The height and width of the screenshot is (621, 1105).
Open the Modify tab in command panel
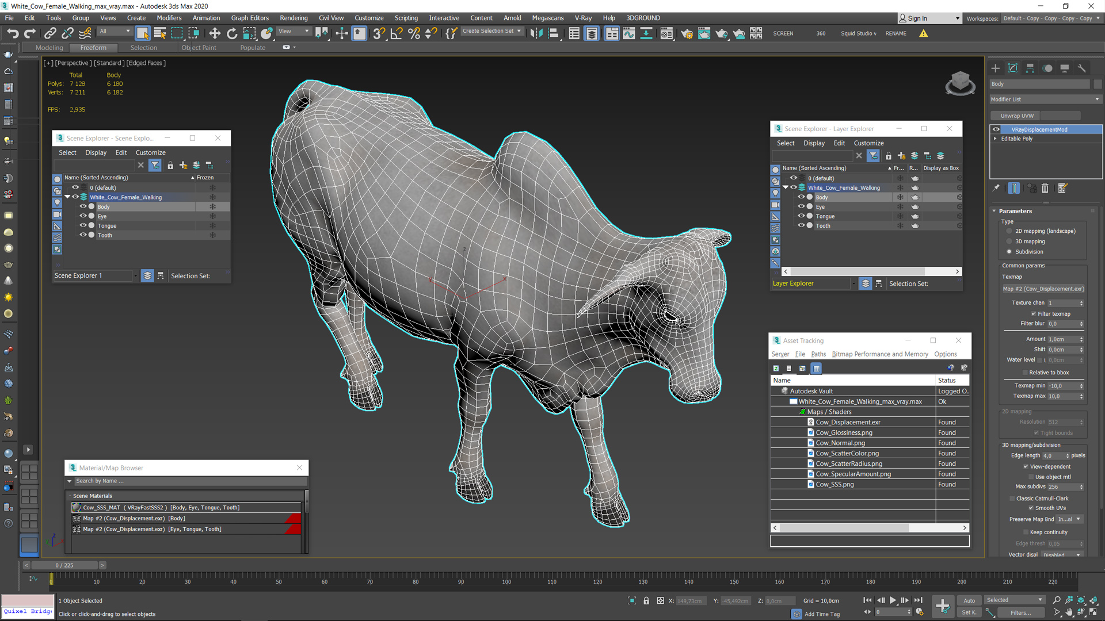coord(1013,68)
